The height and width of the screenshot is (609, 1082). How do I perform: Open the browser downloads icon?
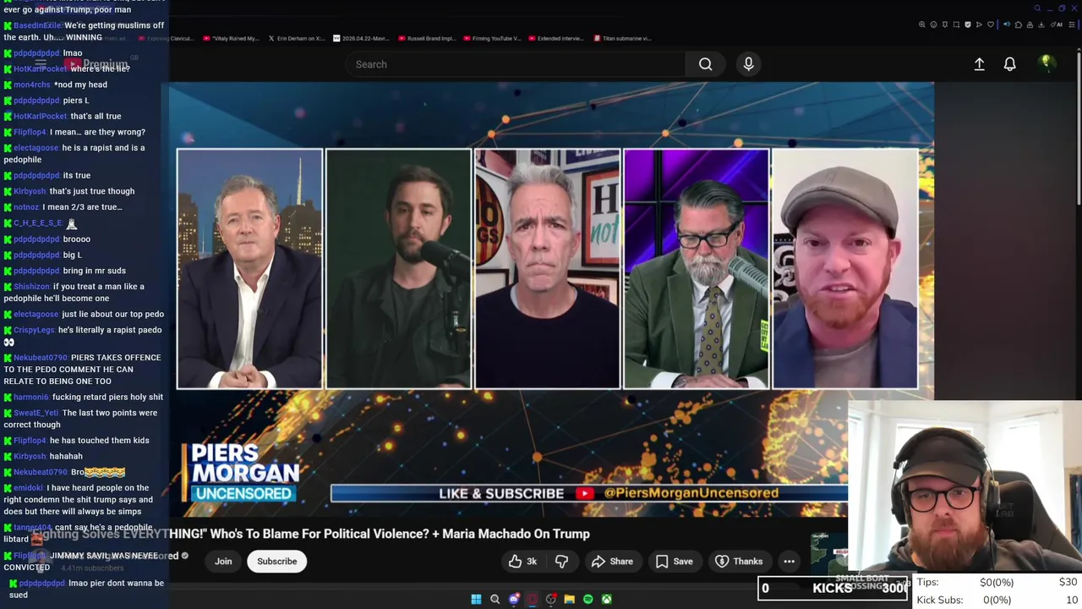click(x=1041, y=25)
